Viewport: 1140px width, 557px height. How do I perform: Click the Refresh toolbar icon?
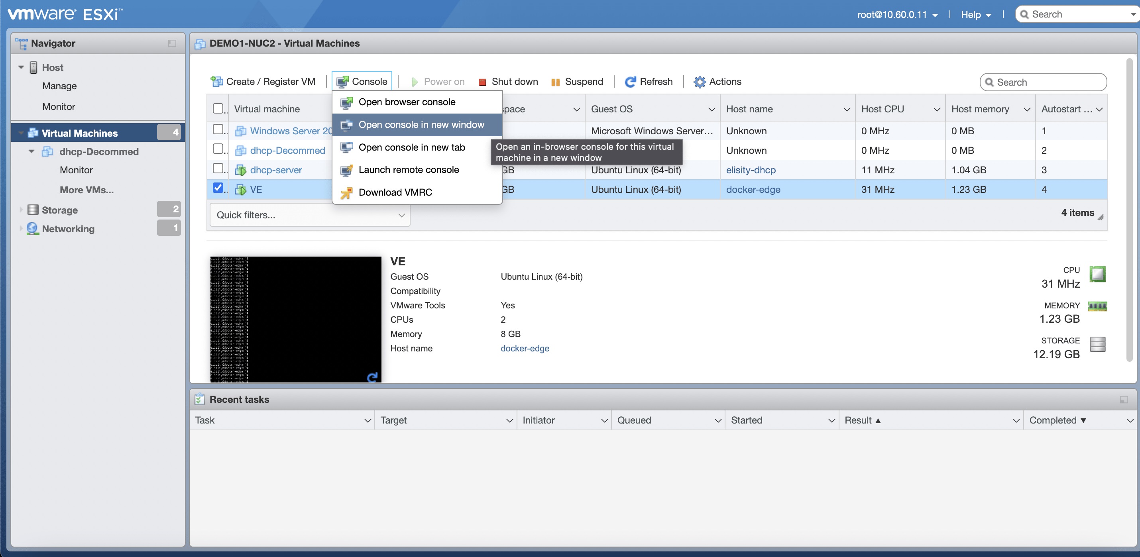click(x=630, y=82)
